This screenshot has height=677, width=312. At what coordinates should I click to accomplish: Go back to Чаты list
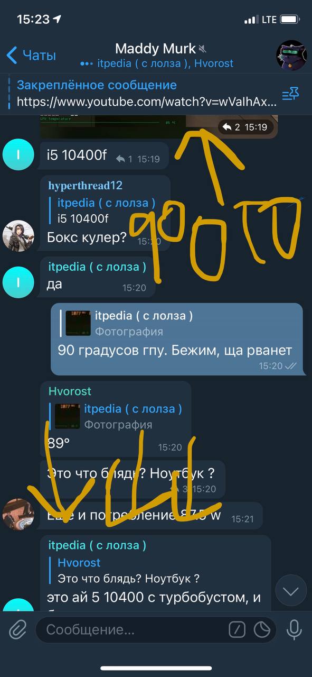pos(31,55)
